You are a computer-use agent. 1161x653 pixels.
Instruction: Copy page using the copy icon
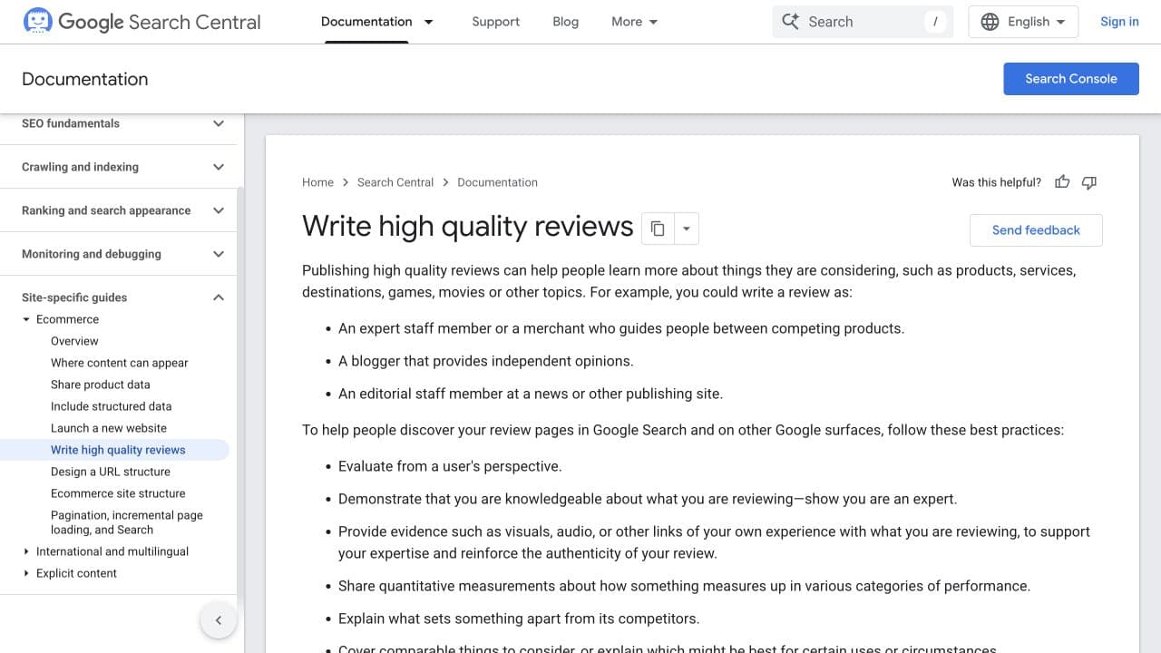coord(658,229)
